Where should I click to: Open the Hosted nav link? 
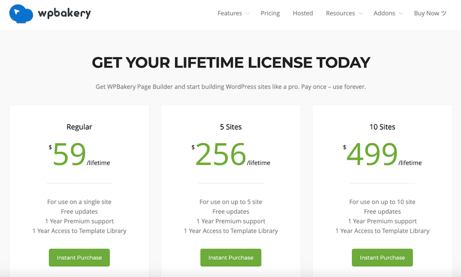303,13
